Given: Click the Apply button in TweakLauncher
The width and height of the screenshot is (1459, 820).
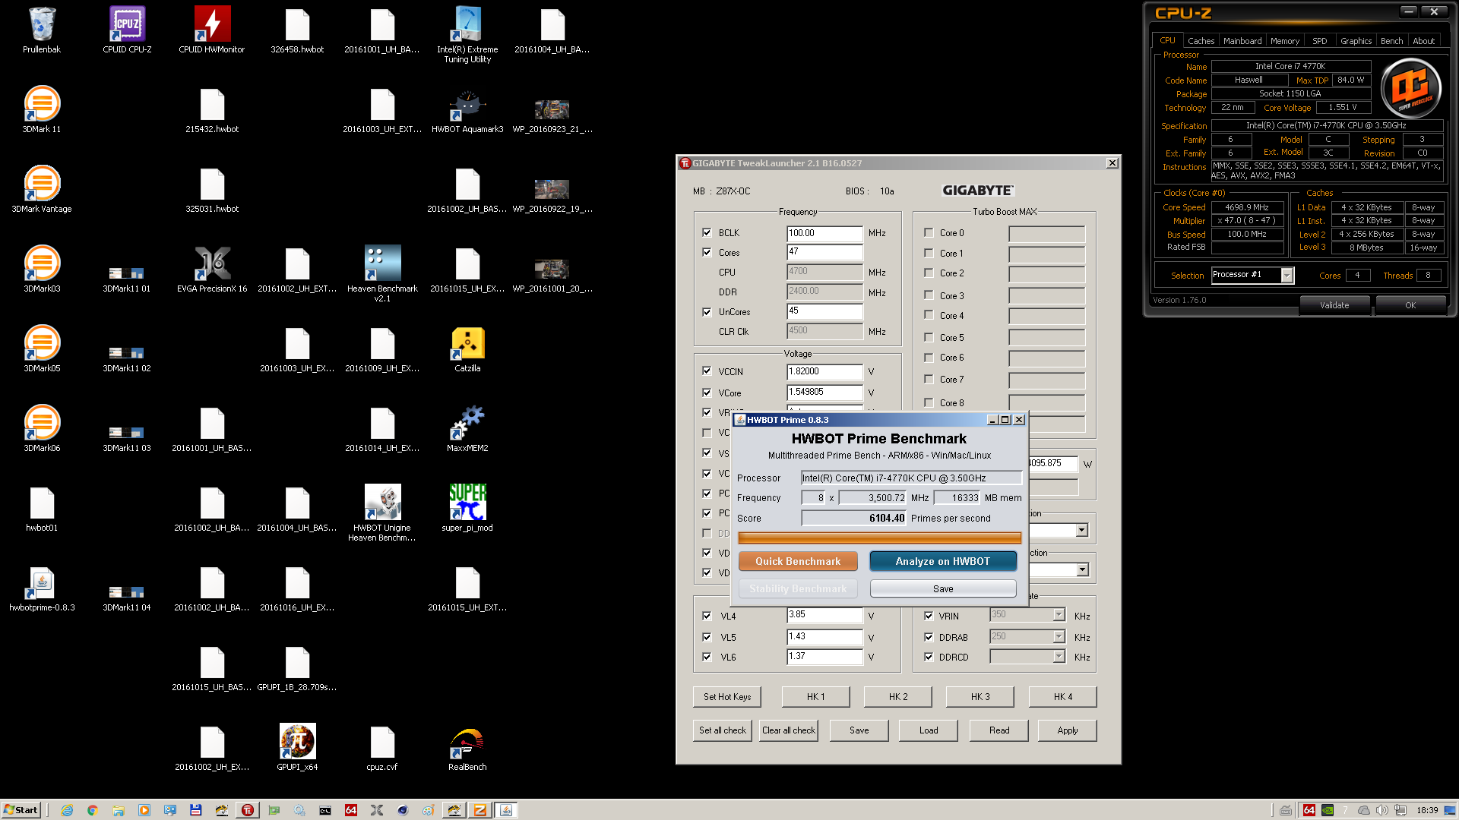Looking at the screenshot, I should (x=1067, y=730).
